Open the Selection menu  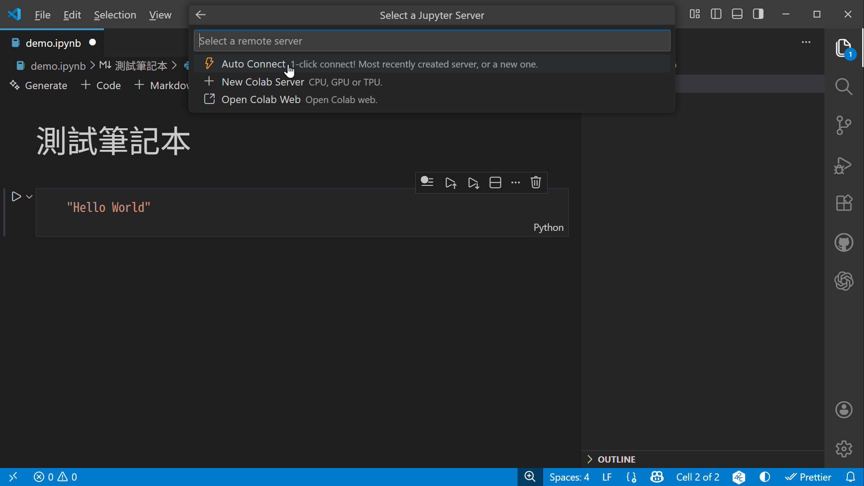[115, 15]
